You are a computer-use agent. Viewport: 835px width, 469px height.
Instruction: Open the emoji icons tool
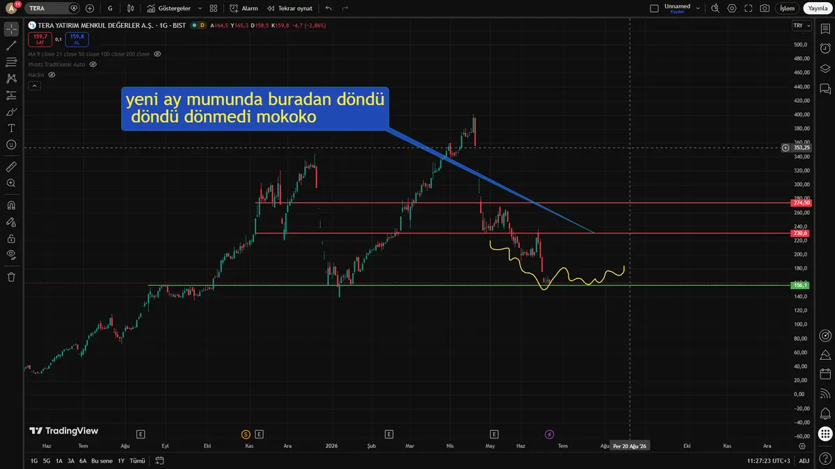[11, 145]
